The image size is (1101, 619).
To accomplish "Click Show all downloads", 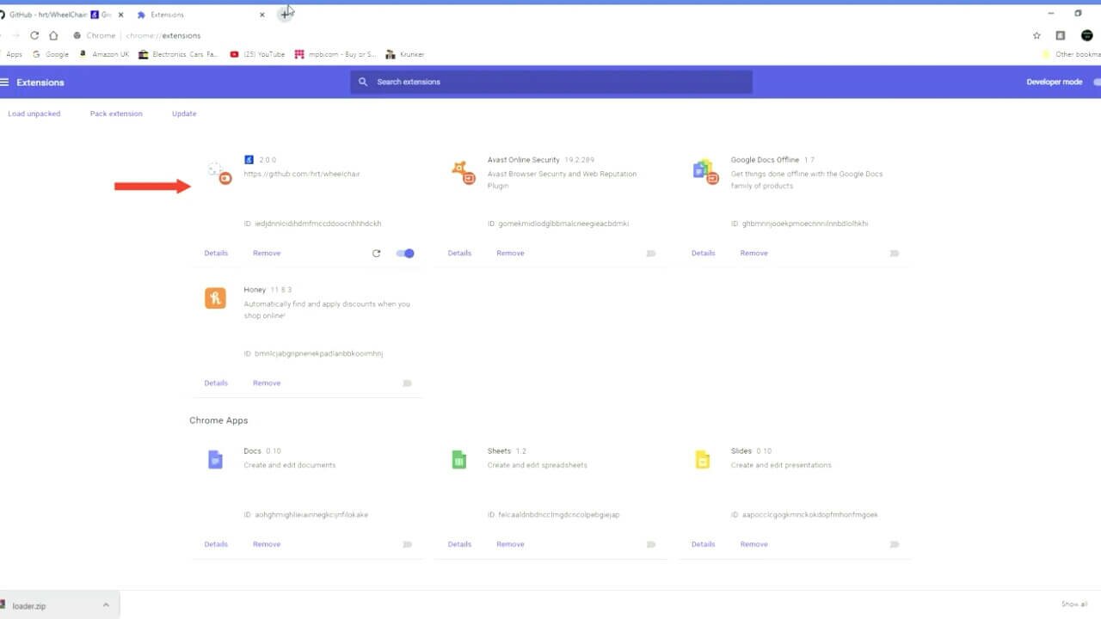I will (1074, 604).
